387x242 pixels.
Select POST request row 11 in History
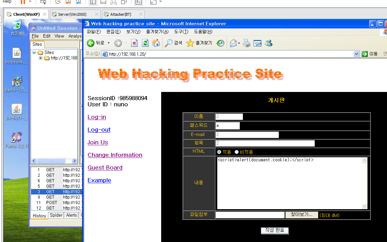click(x=56, y=203)
